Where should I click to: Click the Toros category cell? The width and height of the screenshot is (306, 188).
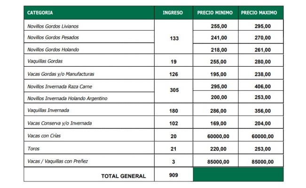(34, 149)
